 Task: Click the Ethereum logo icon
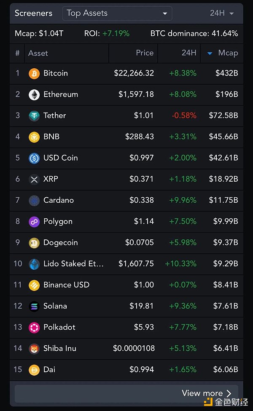point(34,94)
